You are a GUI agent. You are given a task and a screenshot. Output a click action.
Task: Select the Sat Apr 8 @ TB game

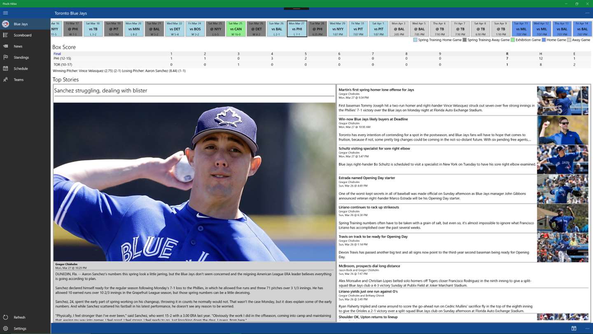[x=480, y=29]
